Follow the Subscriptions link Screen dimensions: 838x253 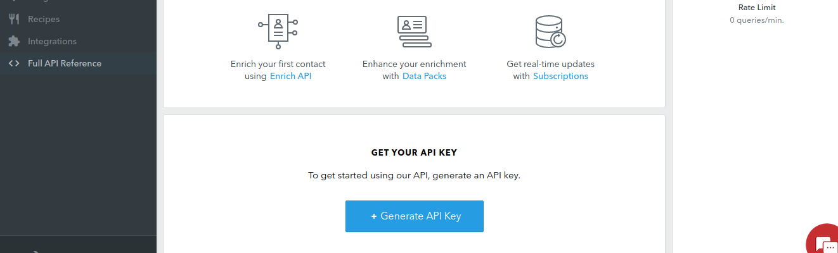click(560, 76)
